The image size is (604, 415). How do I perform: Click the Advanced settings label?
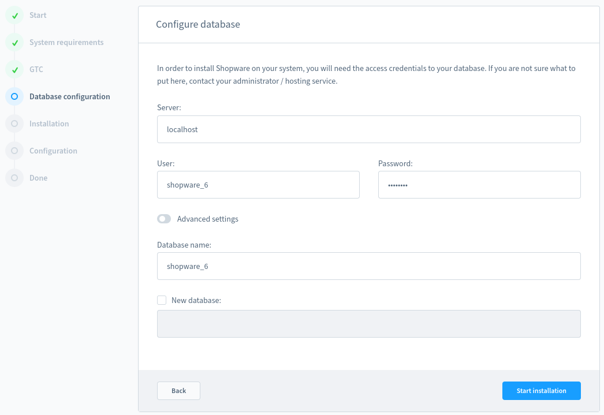(208, 219)
